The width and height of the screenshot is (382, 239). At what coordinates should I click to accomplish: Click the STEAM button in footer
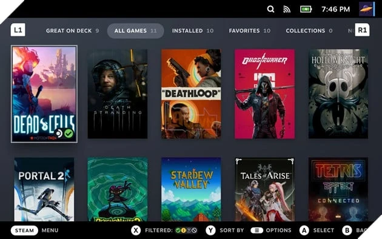click(x=24, y=231)
